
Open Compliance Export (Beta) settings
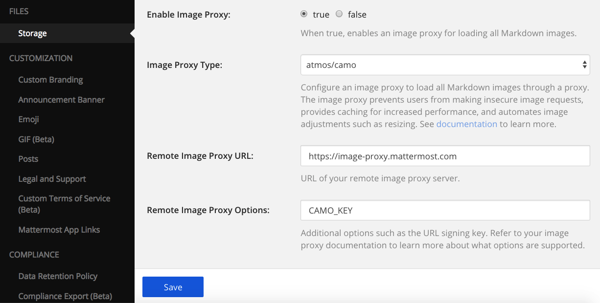65,296
